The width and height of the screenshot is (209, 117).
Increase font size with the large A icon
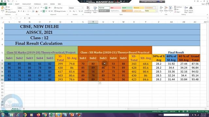click(36, 8)
